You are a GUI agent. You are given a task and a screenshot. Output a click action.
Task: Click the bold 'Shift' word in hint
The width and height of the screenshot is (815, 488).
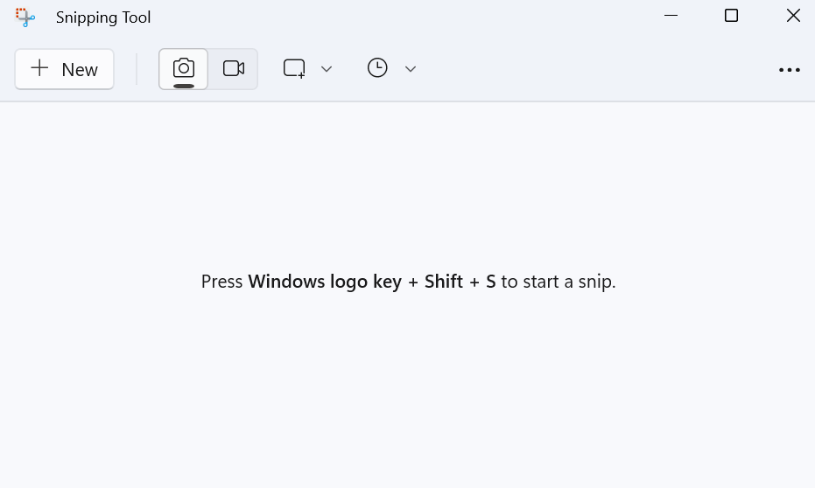443,282
